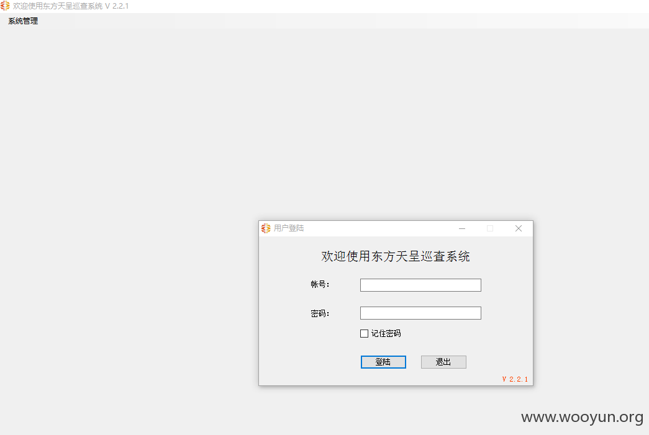This screenshot has height=435, width=649.
Task: Click the 用户登陆 title text
Action: 289,228
